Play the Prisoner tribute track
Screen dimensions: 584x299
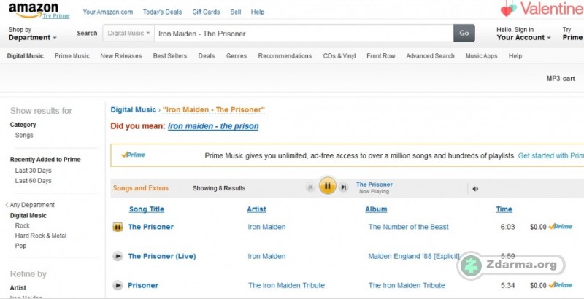[x=118, y=285]
